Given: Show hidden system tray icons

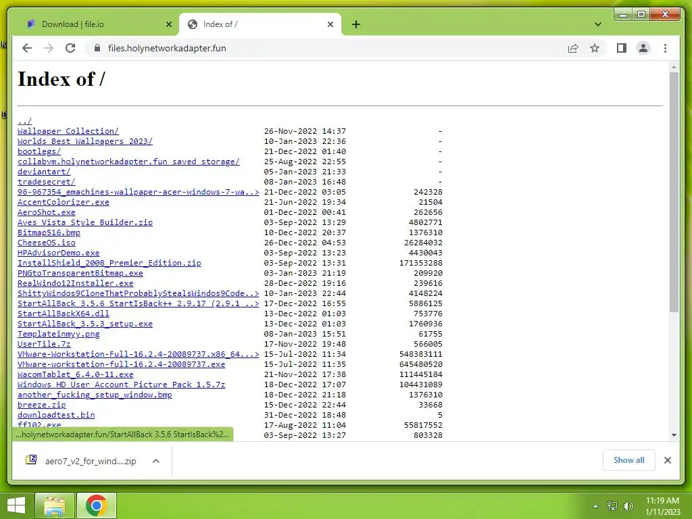Looking at the screenshot, I should (595, 506).
